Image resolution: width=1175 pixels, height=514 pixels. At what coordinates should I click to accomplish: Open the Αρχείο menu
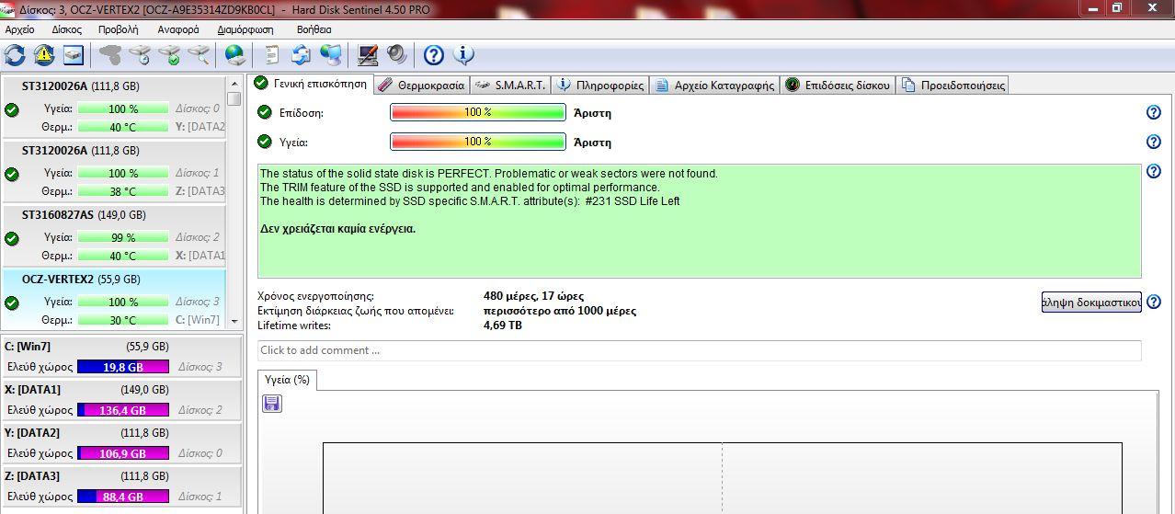click(20, 29)
